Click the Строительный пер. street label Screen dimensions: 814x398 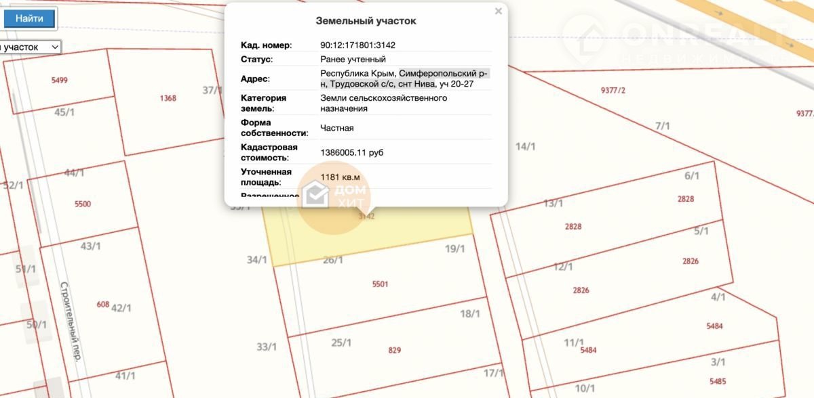(x=70, y=321)
